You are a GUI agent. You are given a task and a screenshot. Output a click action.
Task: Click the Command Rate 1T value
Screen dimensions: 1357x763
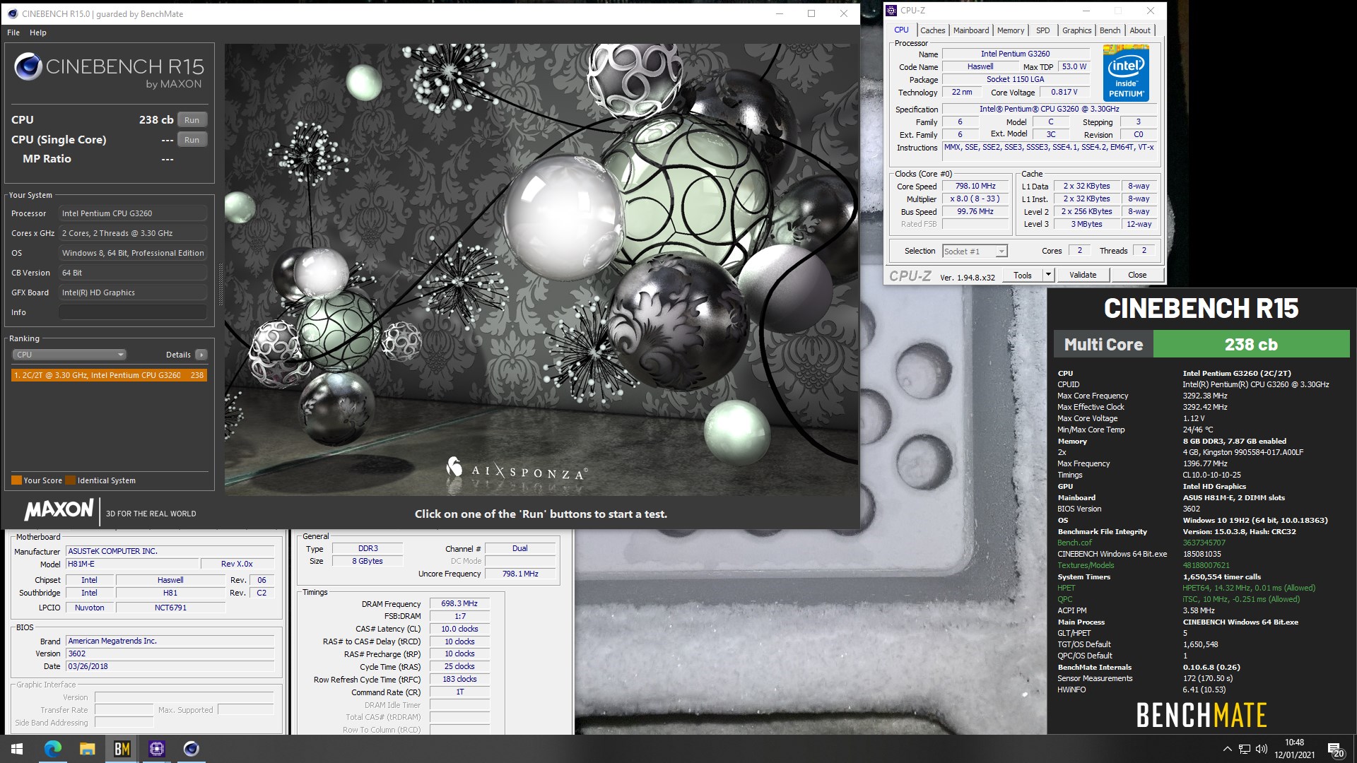tap(459, 692)
